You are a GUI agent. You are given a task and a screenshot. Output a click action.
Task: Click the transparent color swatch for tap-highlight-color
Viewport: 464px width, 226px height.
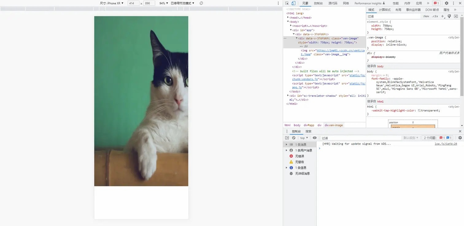420,110
